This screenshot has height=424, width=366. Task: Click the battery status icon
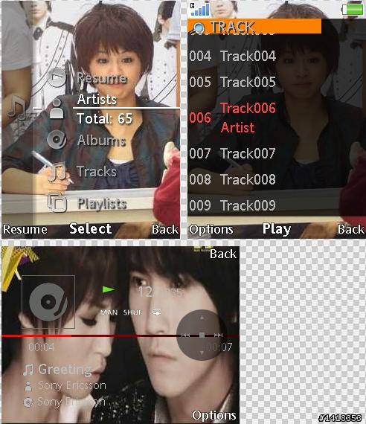[x=353, y=10]
